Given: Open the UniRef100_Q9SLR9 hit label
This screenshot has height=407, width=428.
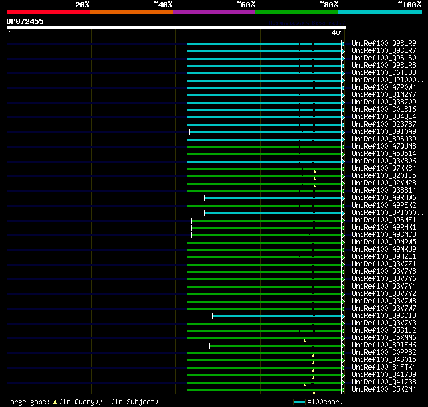Looking at the screenshot, I should coord(384,43).
